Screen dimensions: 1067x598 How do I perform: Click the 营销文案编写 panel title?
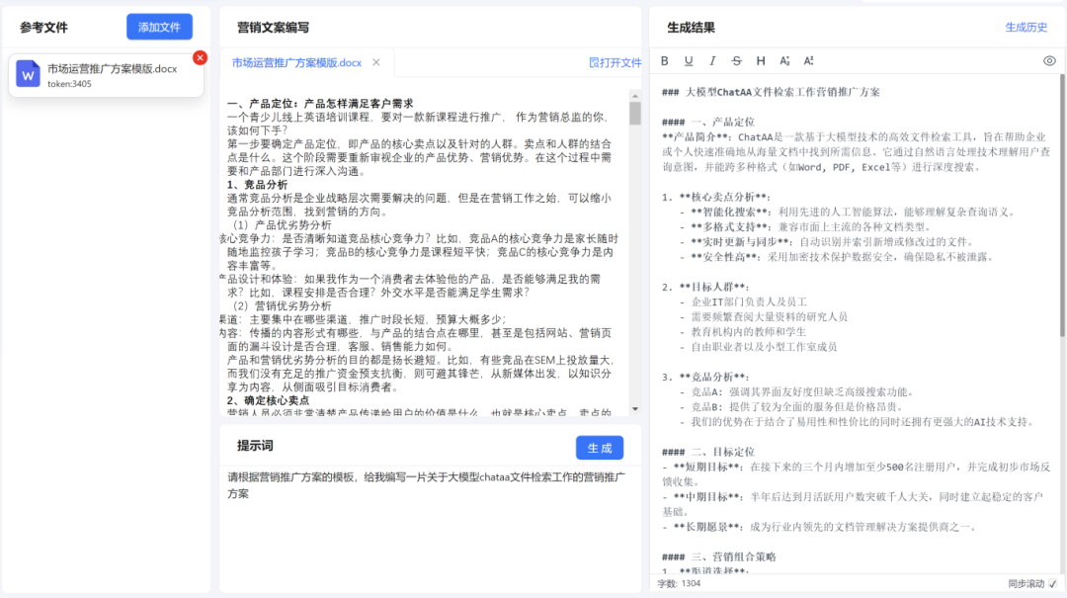coord(273,28)
